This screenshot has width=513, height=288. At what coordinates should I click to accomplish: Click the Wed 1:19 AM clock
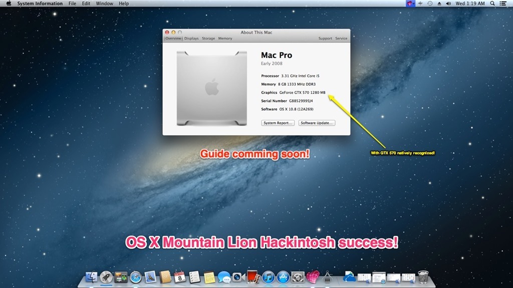(470, 3)
